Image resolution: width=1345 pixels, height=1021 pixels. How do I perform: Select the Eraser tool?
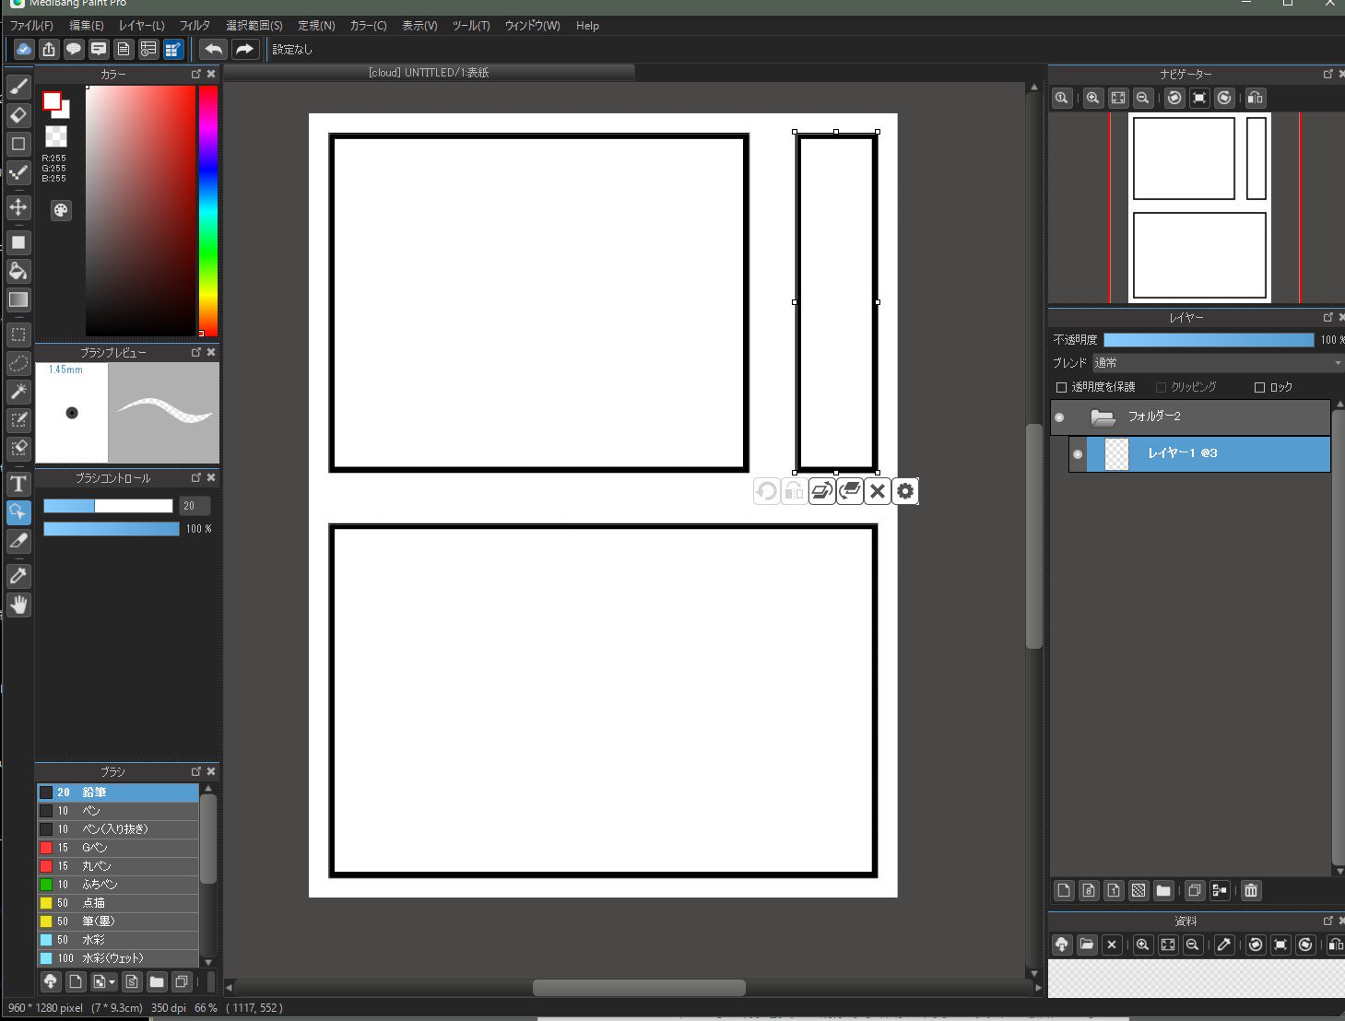(x=18, y=115)
